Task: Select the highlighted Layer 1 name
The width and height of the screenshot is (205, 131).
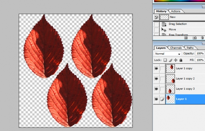Action: coord(181,99)
